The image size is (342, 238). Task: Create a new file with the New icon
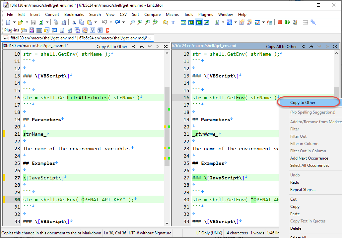coord(8,22)
